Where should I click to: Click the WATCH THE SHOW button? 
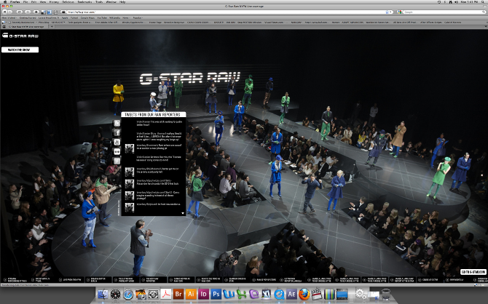pos(20,49)
